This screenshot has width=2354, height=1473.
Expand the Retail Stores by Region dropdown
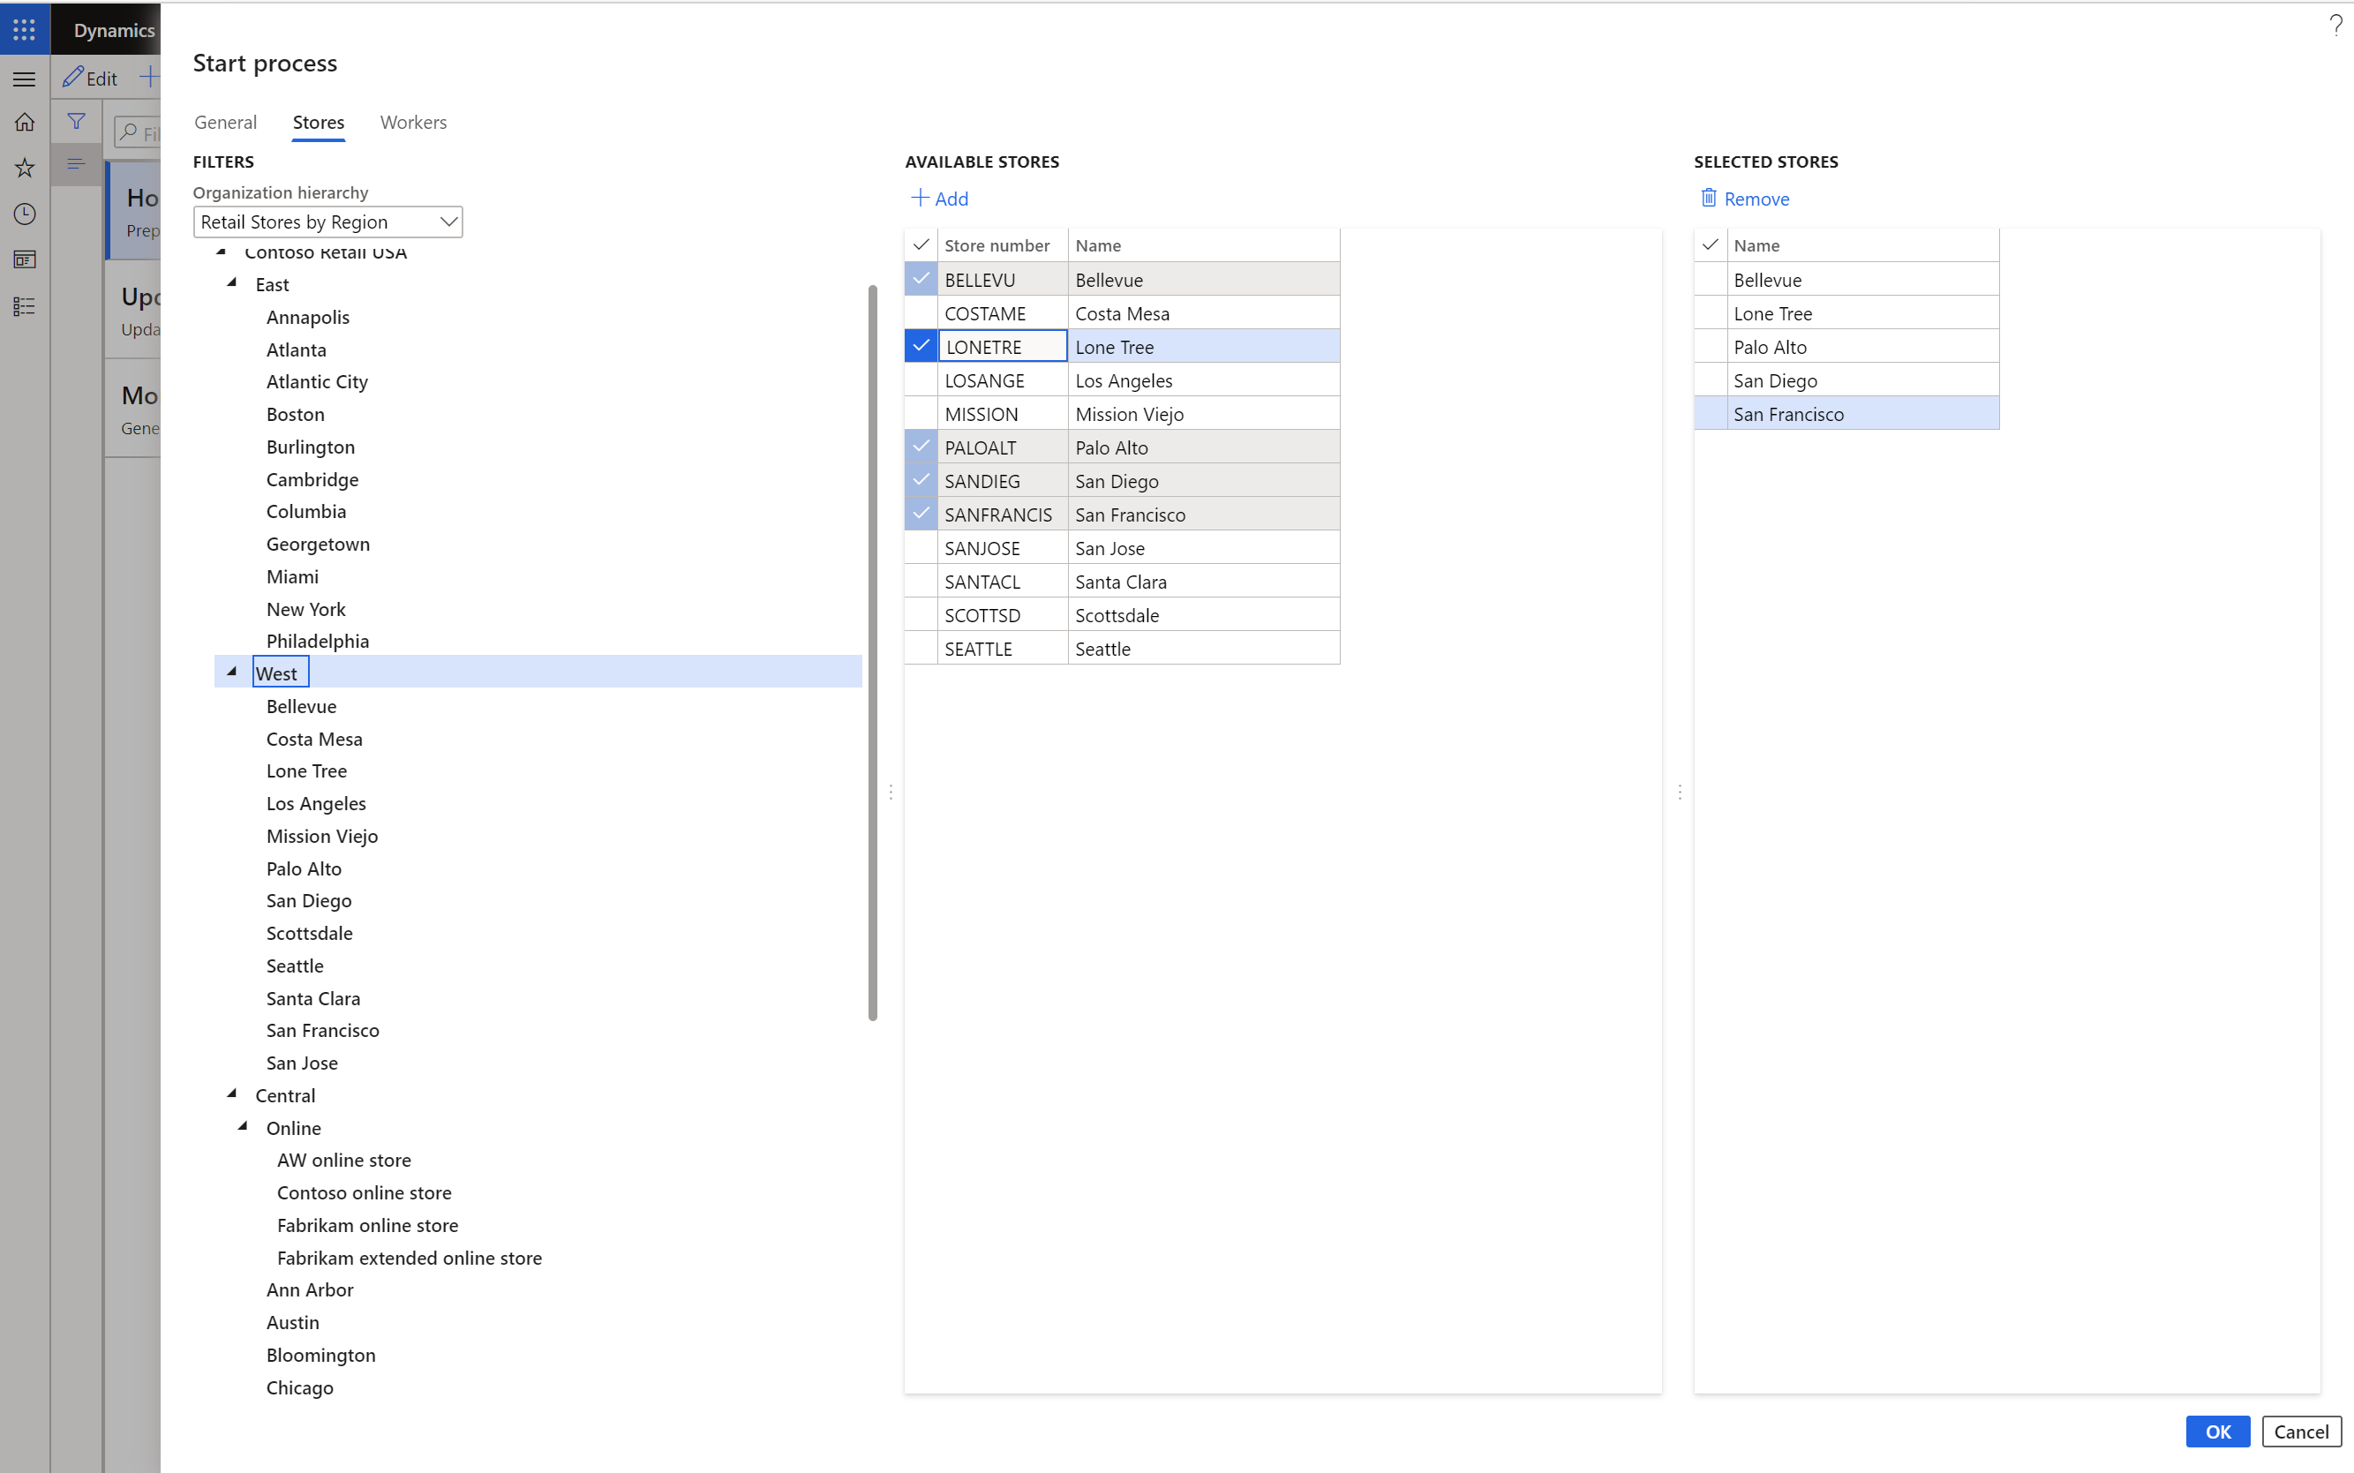tap(448, 221)
